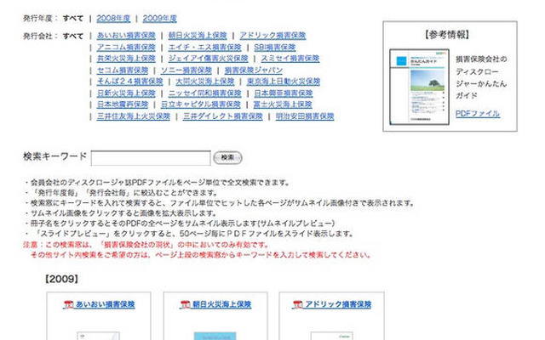Click the red 注意 warning line

(146, 245)
